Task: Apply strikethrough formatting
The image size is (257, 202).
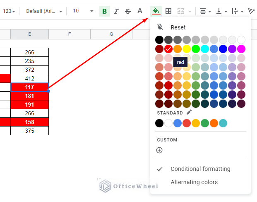Action: click(128, 11)
